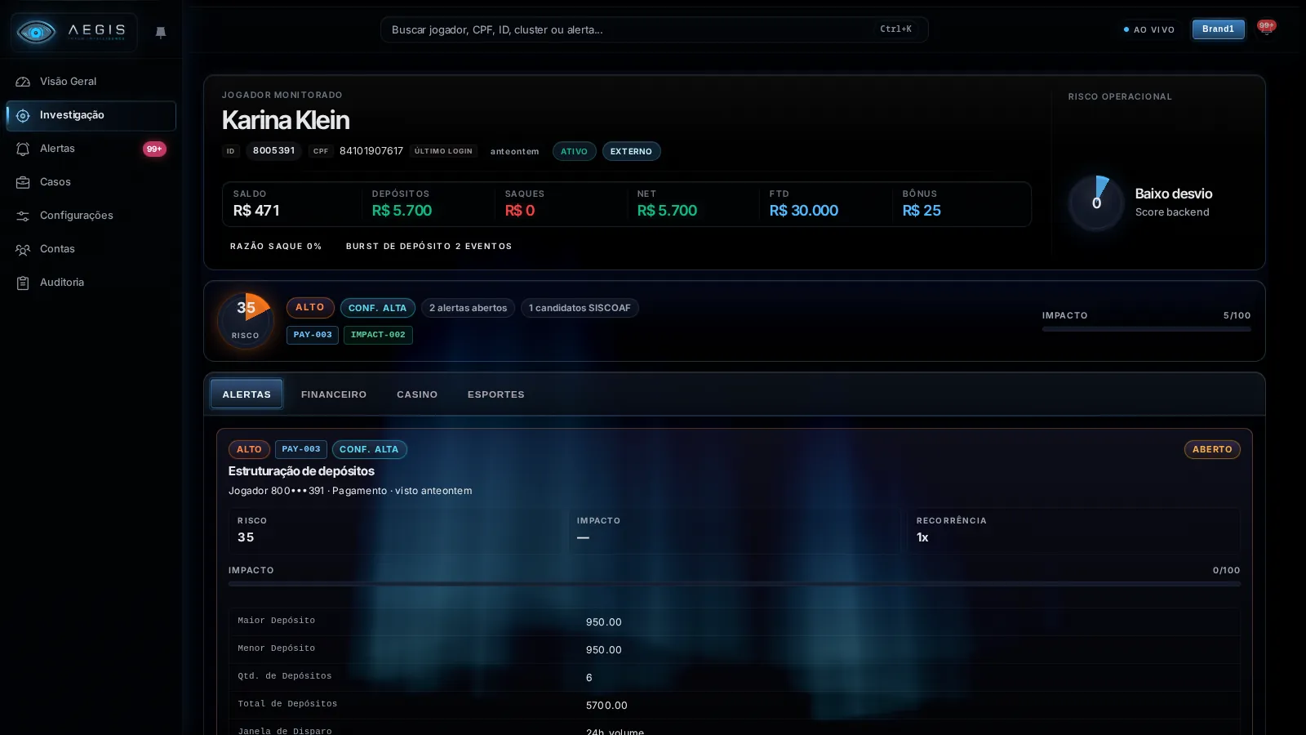Click ALTO chip on the alert card
Screen dimensions: 1306x735
pyautogui.click(x=249, y=449)
